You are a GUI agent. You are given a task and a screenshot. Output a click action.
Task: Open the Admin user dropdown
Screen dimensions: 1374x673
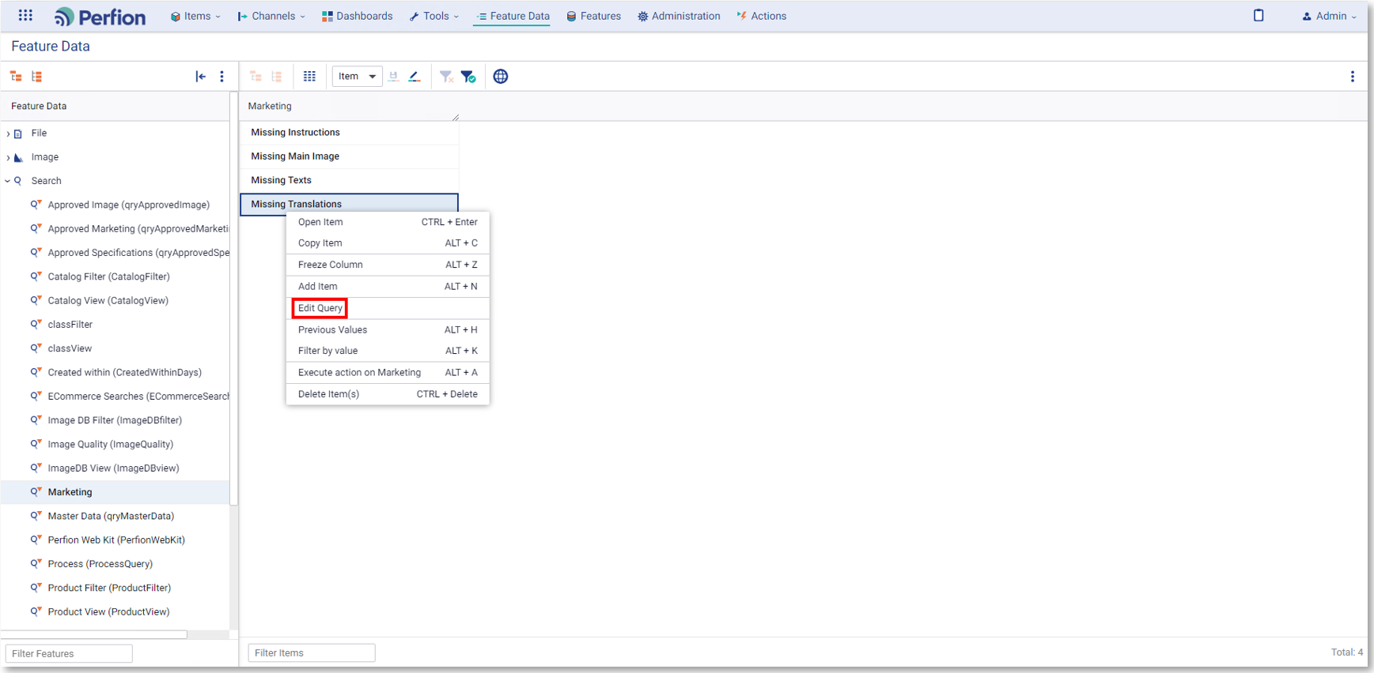click(x=1329, y=16)
